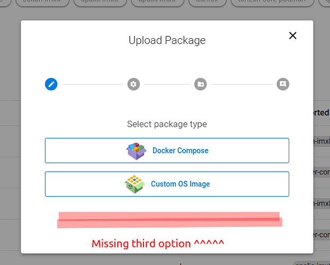This screenshot has width=330, height=265.
Task: Click the line between gear and folder steps
Action: pyautogui.click(x=167, y=84)
